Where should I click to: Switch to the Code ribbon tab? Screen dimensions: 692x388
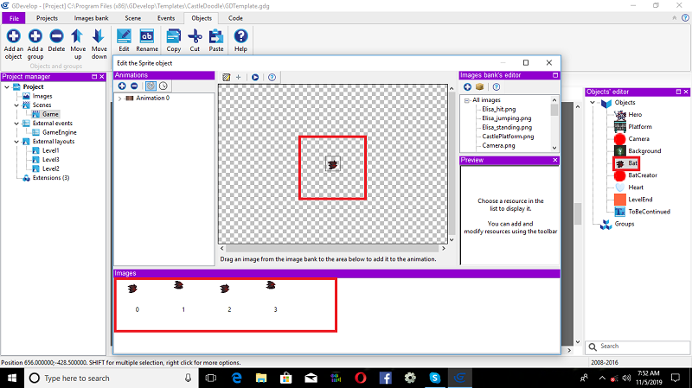[235, 18]
